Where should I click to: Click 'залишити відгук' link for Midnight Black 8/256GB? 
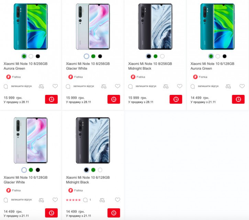tap(146, 86)
